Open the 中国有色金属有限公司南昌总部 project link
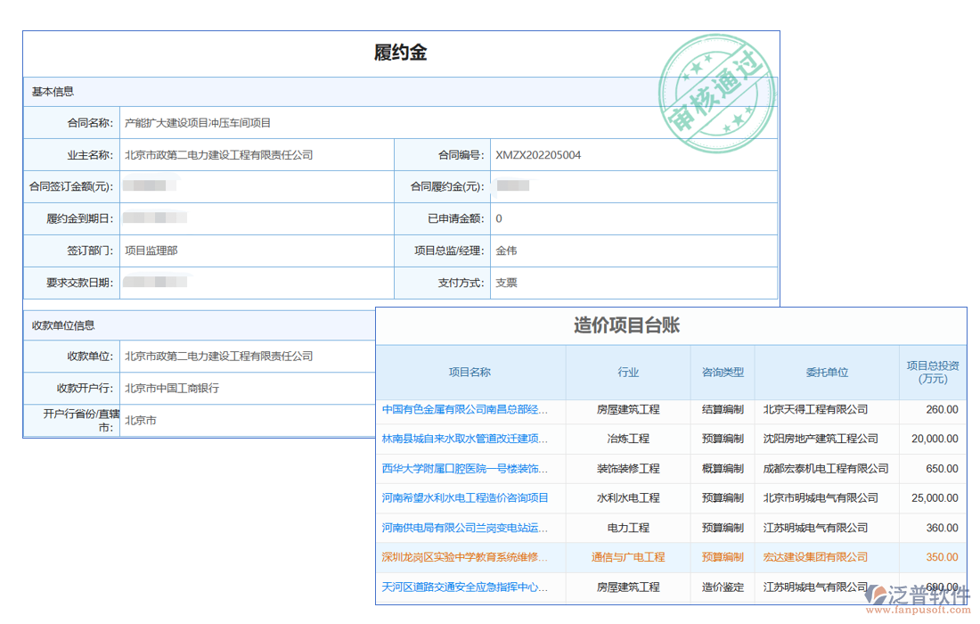The image size is (980, 624). point(465,409)
